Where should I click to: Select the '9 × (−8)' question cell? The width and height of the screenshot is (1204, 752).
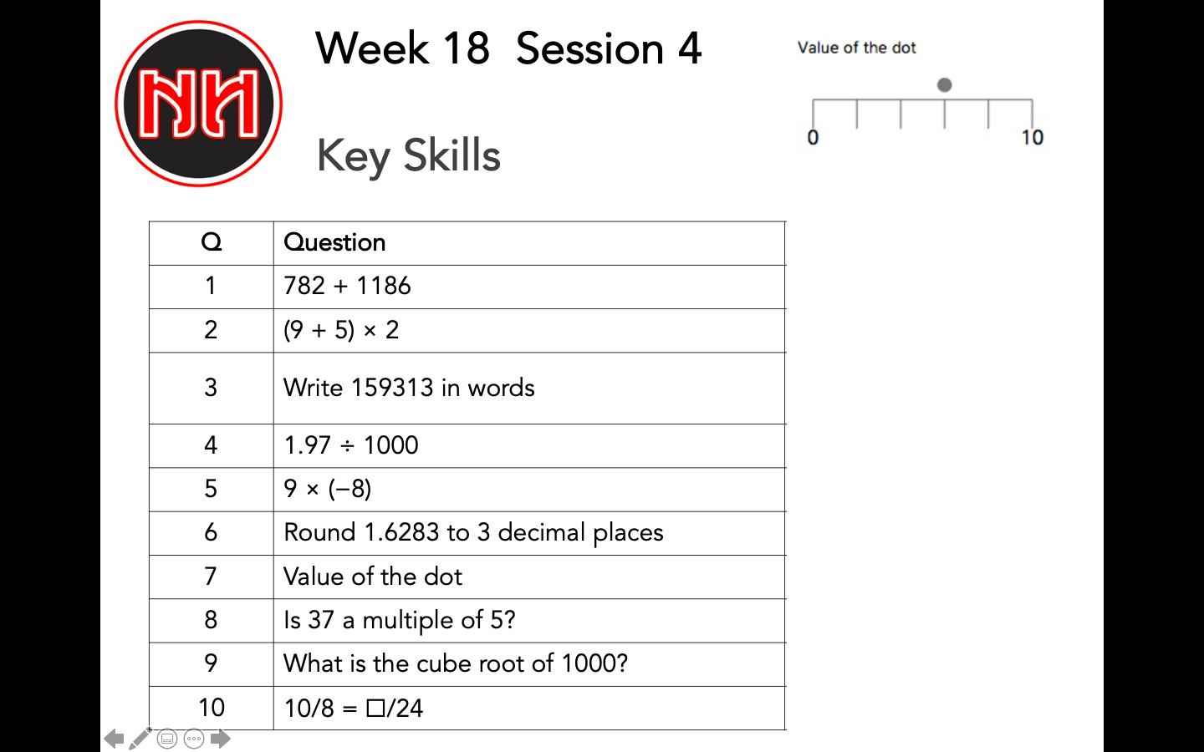tap(328, 489)
